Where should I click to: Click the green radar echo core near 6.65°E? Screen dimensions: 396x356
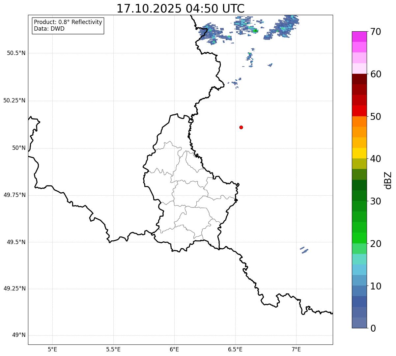coord(255,31)
